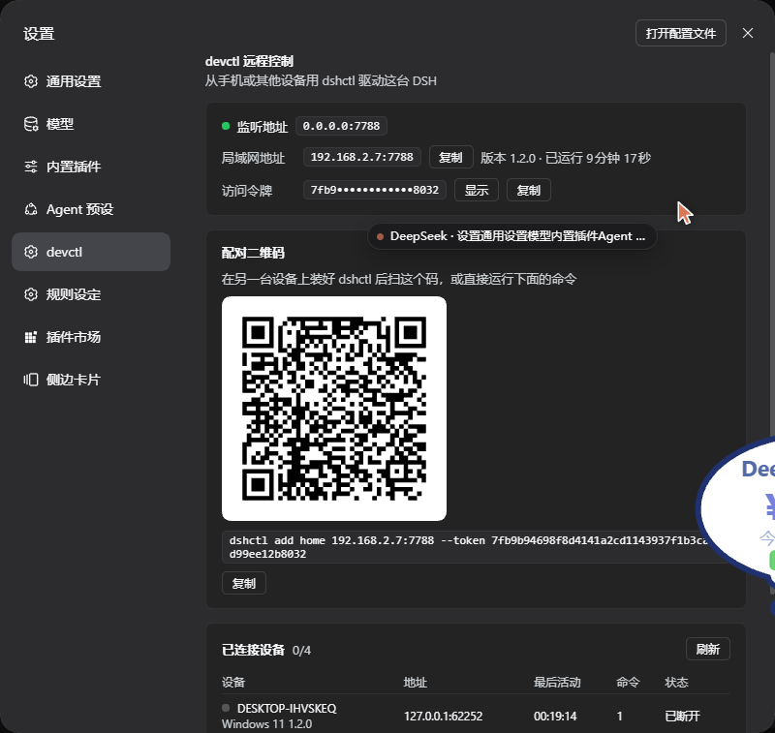
Task: Click the 版本 1.2.0 runtime status text
Action: [x=566, y=158]
